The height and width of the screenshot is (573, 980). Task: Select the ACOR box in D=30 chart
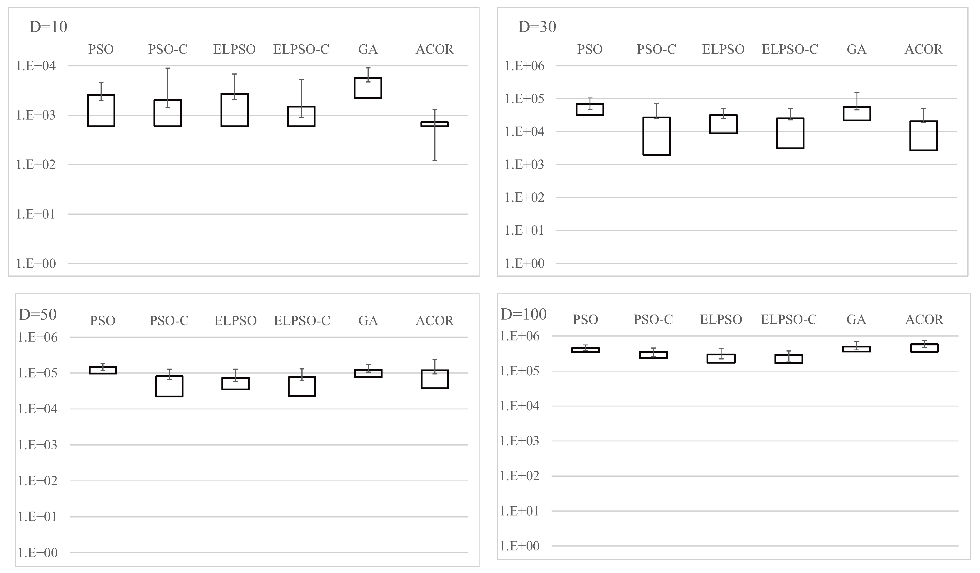[923, 136]
